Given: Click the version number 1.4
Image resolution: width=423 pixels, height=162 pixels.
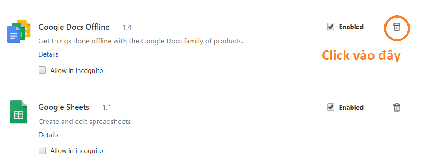Looking at the screenshot, I should point(127,27).
